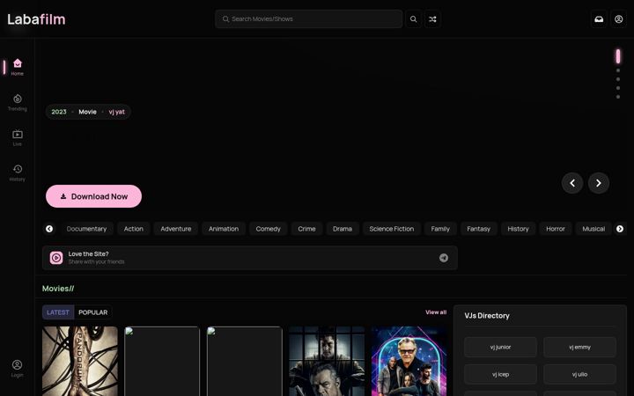Click the shuffle random movie icon
634x396 pixels.
click(x=432, y=19)
